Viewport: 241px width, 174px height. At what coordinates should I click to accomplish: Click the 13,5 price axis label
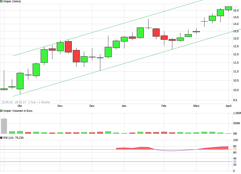point(236,31)
